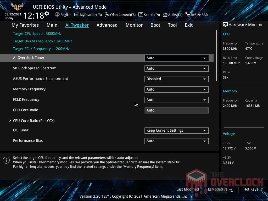This screenshot has width=268, height=201.
Task: Switch to the Monitor tab
Action: tap(134, 25)
